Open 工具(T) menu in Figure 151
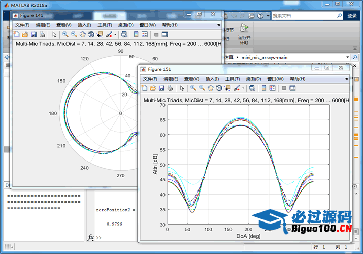The image size is (363, 254). 233,79
